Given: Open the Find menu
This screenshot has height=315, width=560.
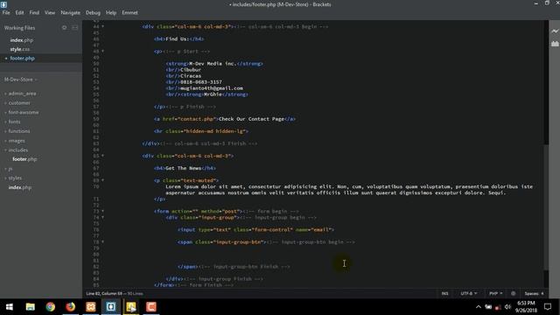Looking at the screenshot, I should [x=34, y=12].
